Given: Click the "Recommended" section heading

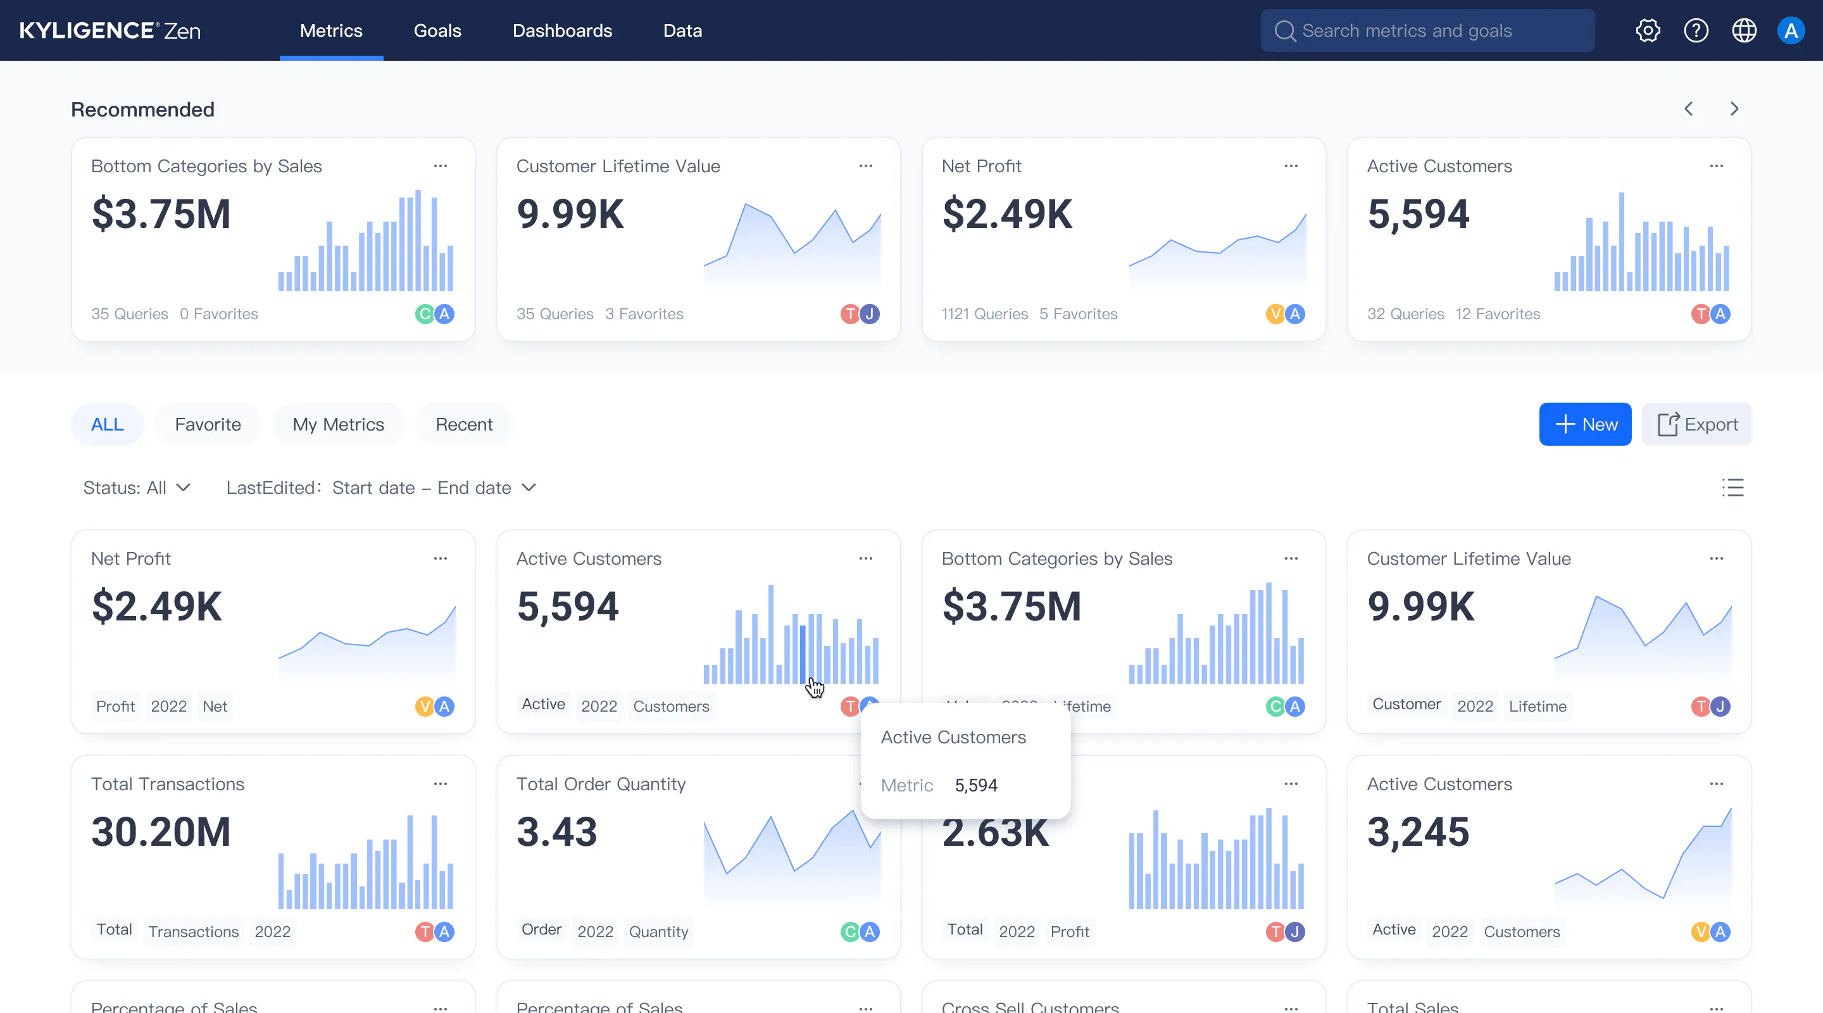Looking at the screenshot, I should click(142, 109).
